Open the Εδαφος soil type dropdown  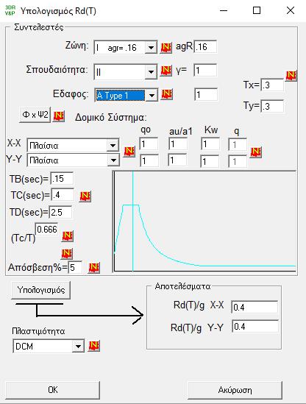click(x=152, y=96)
